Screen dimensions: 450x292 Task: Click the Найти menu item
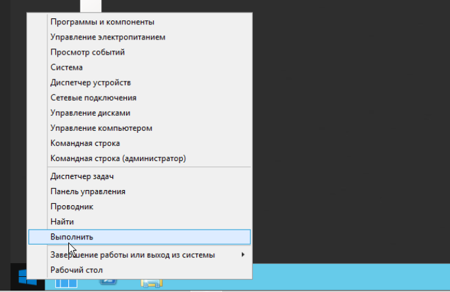click(x=62, y=222)
